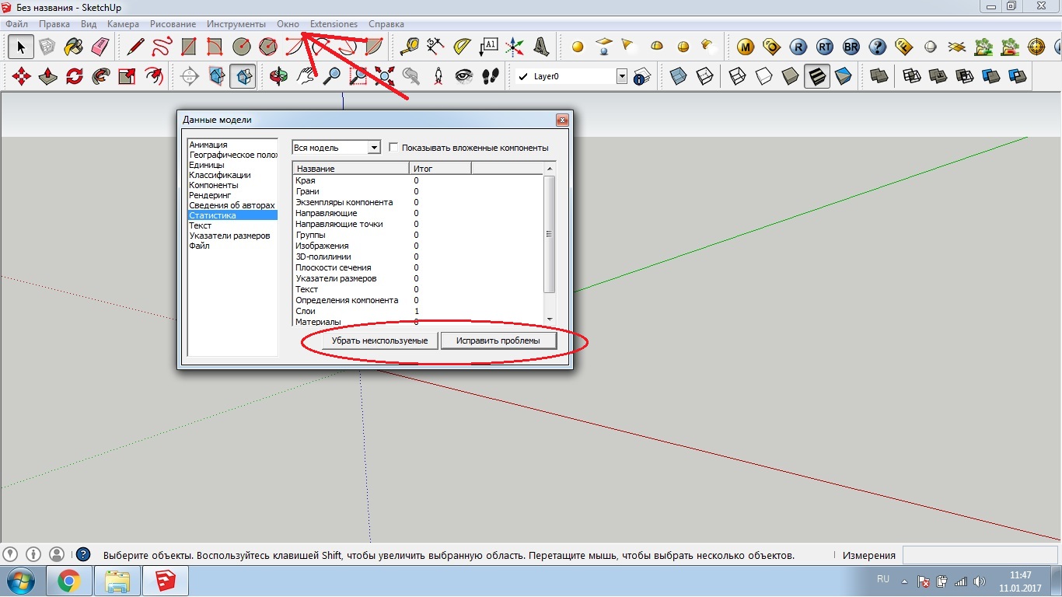Click the statistics list vertical scrollbar
The width and height of the screenshot is (1062, 597).
click(x=549, y=233)
